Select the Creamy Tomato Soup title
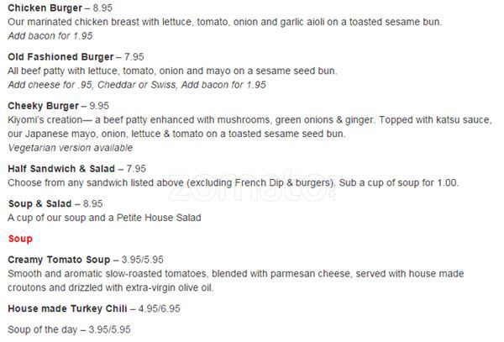The height and width of the screenshot is (342, 504). (58, 260)
